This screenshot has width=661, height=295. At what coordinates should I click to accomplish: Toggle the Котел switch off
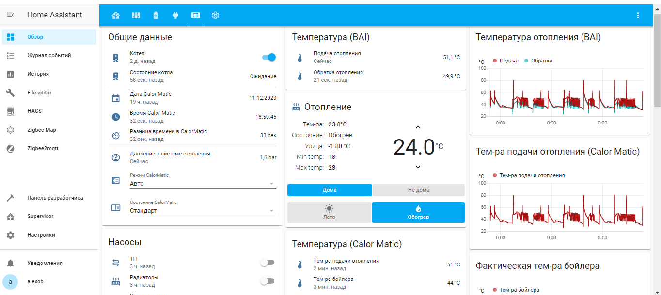pos(268,57)
